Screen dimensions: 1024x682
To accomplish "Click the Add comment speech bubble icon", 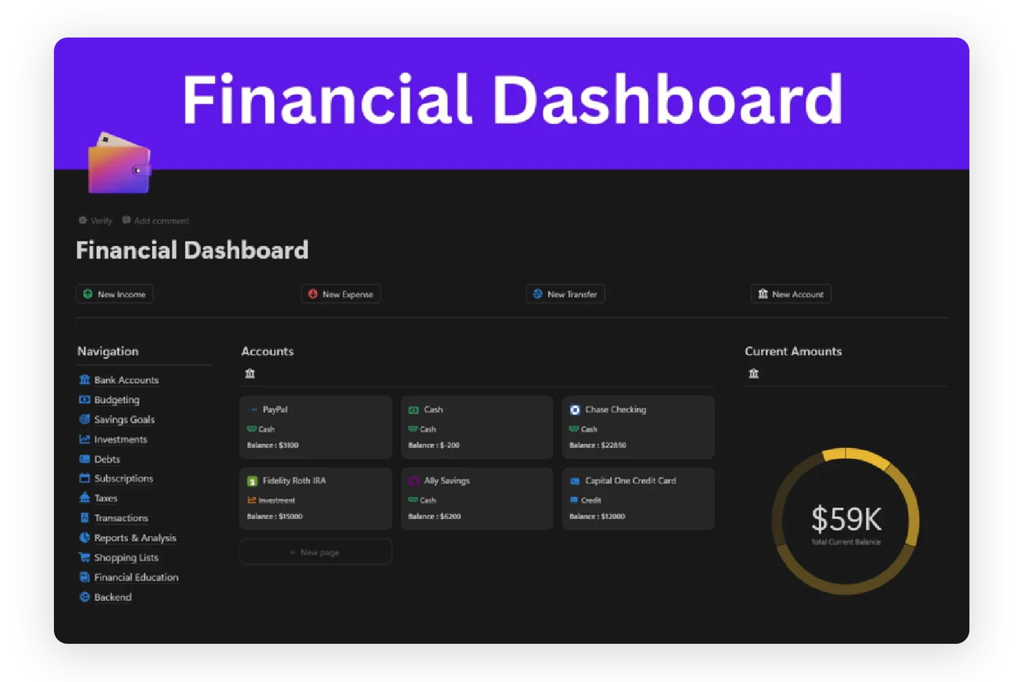I will tap(126, 220).
